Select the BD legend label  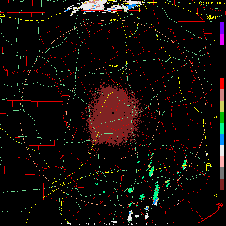216,106
